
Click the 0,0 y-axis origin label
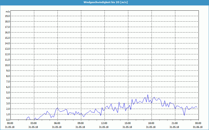coord(8,120)
